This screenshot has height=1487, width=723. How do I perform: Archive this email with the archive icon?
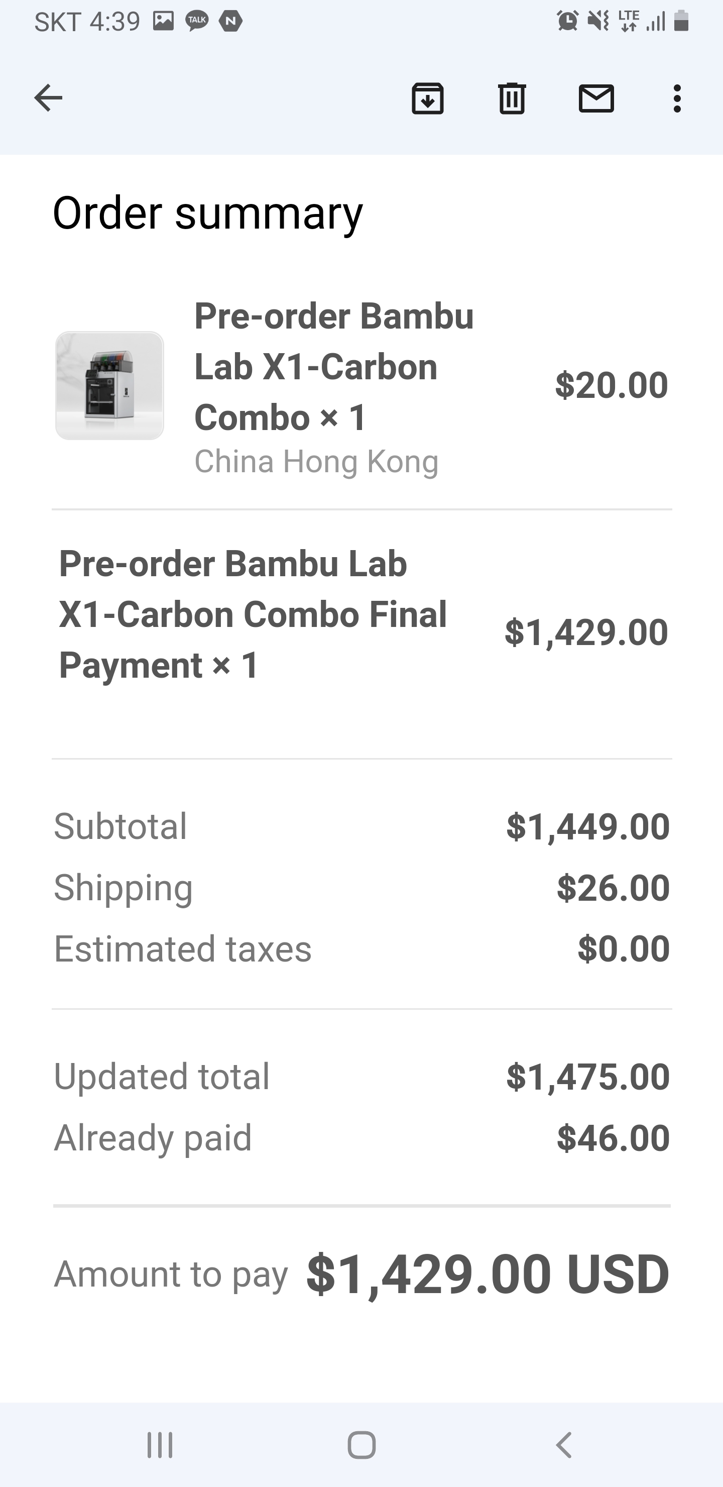[427, 98]
